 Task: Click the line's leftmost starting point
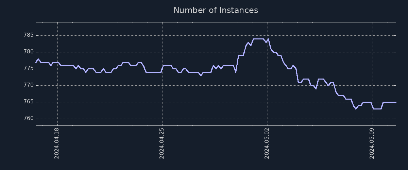click(x=36, y=62)
